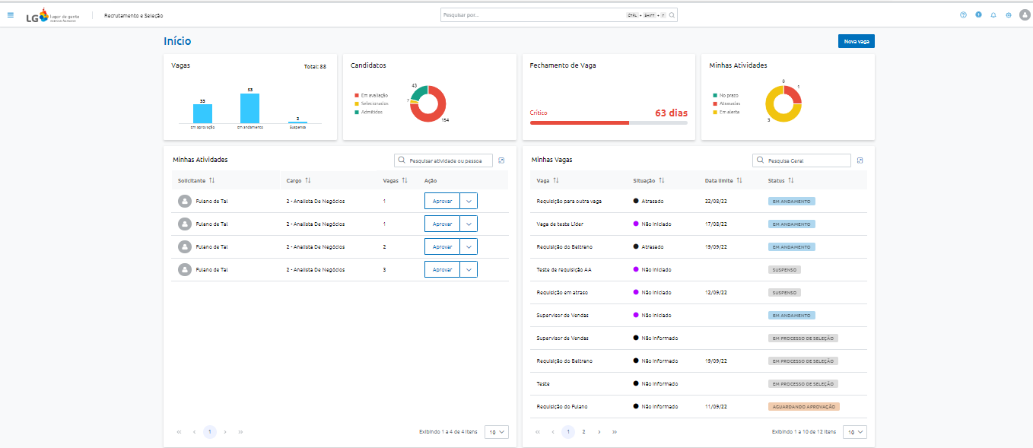1033x448 pixels.
Task: Sort the Status column
Action: click(x=791, y=180)
